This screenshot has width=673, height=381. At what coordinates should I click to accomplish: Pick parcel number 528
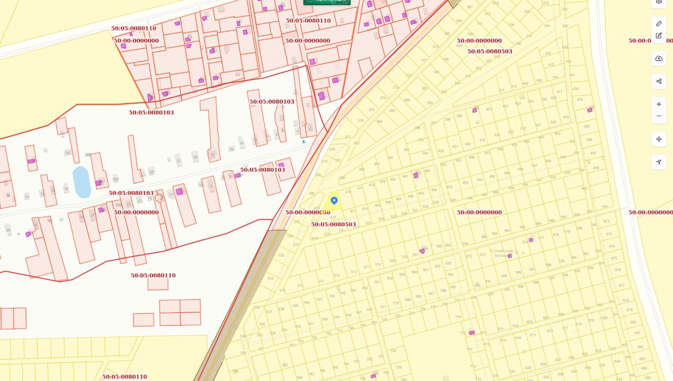(425, 207)
